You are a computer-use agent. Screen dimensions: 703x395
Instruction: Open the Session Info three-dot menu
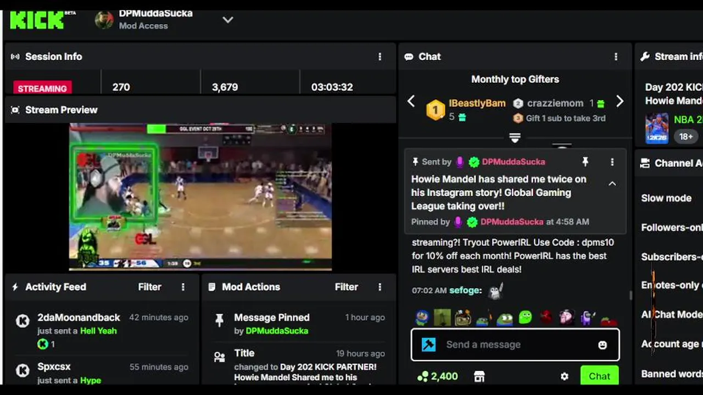(x=380, y=57)
